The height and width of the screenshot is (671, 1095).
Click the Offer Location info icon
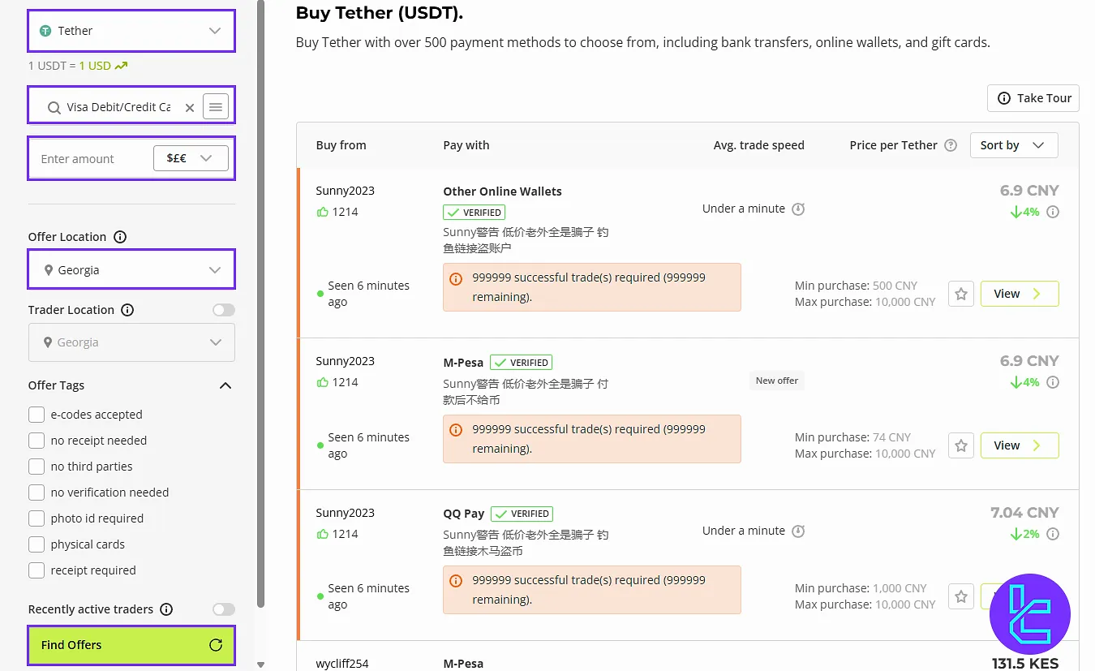click(x=120, y=237)
